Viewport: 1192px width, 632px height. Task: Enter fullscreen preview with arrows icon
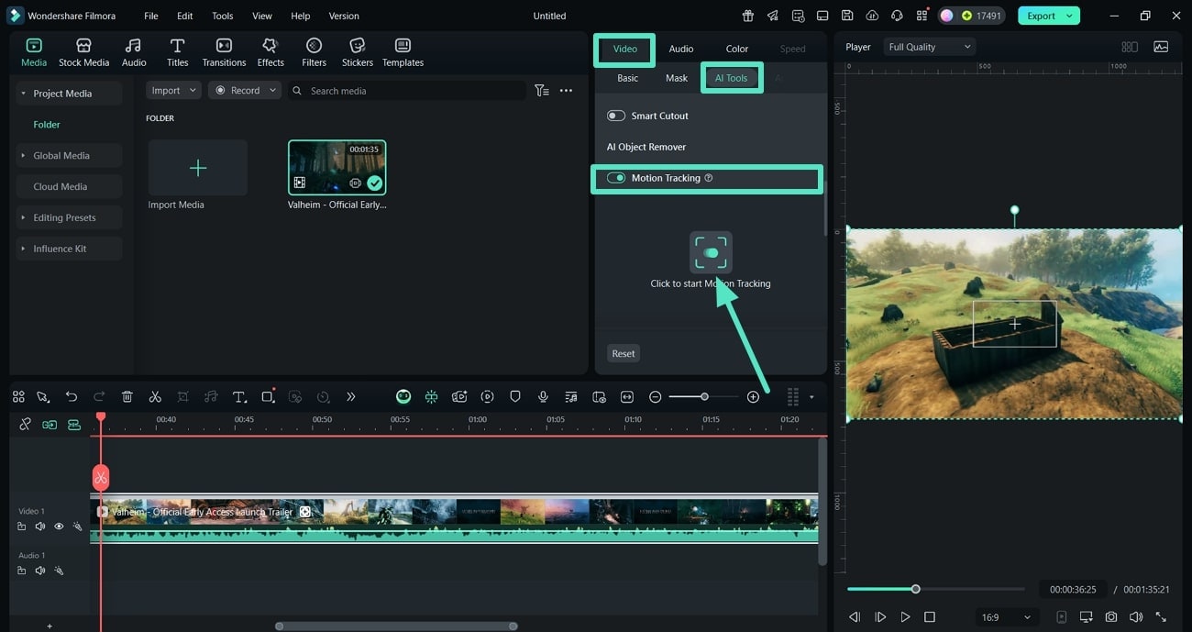coord(1161,617)
